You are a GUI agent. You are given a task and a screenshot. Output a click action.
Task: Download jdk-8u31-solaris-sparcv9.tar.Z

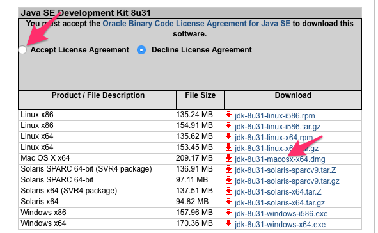coord(285,170)
